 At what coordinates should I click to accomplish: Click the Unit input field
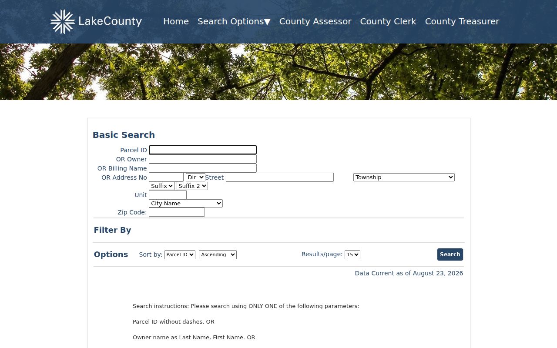click(168, 195)
